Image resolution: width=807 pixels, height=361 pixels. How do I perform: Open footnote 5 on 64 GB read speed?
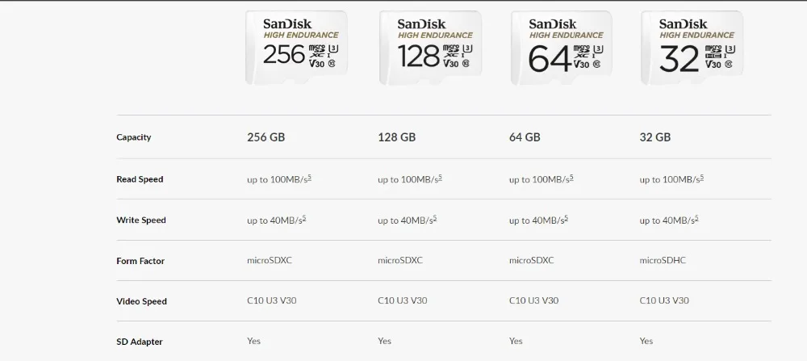tap(571, 177)
